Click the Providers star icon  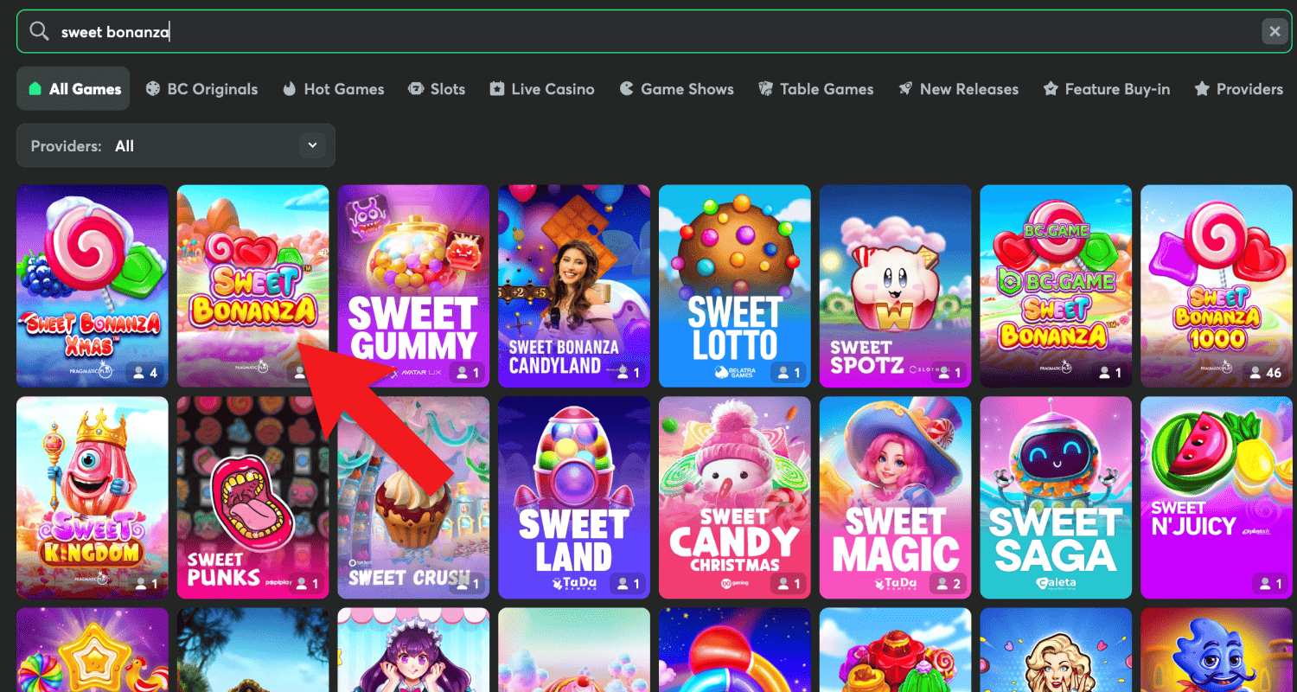click(1202, 88)
